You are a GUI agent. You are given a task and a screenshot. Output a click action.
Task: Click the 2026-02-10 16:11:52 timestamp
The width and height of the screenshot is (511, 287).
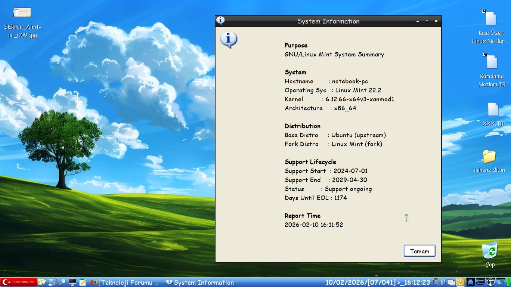[x=314, y=225]
